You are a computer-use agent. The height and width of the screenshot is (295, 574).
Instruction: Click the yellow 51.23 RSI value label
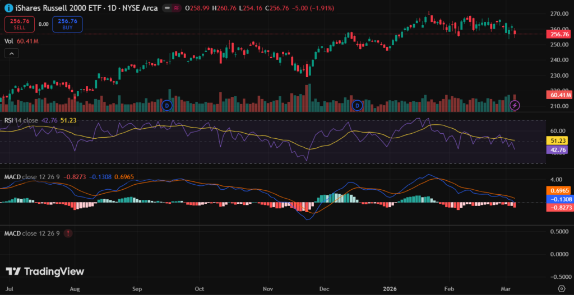pyautogui.click(x=559, y=141)
